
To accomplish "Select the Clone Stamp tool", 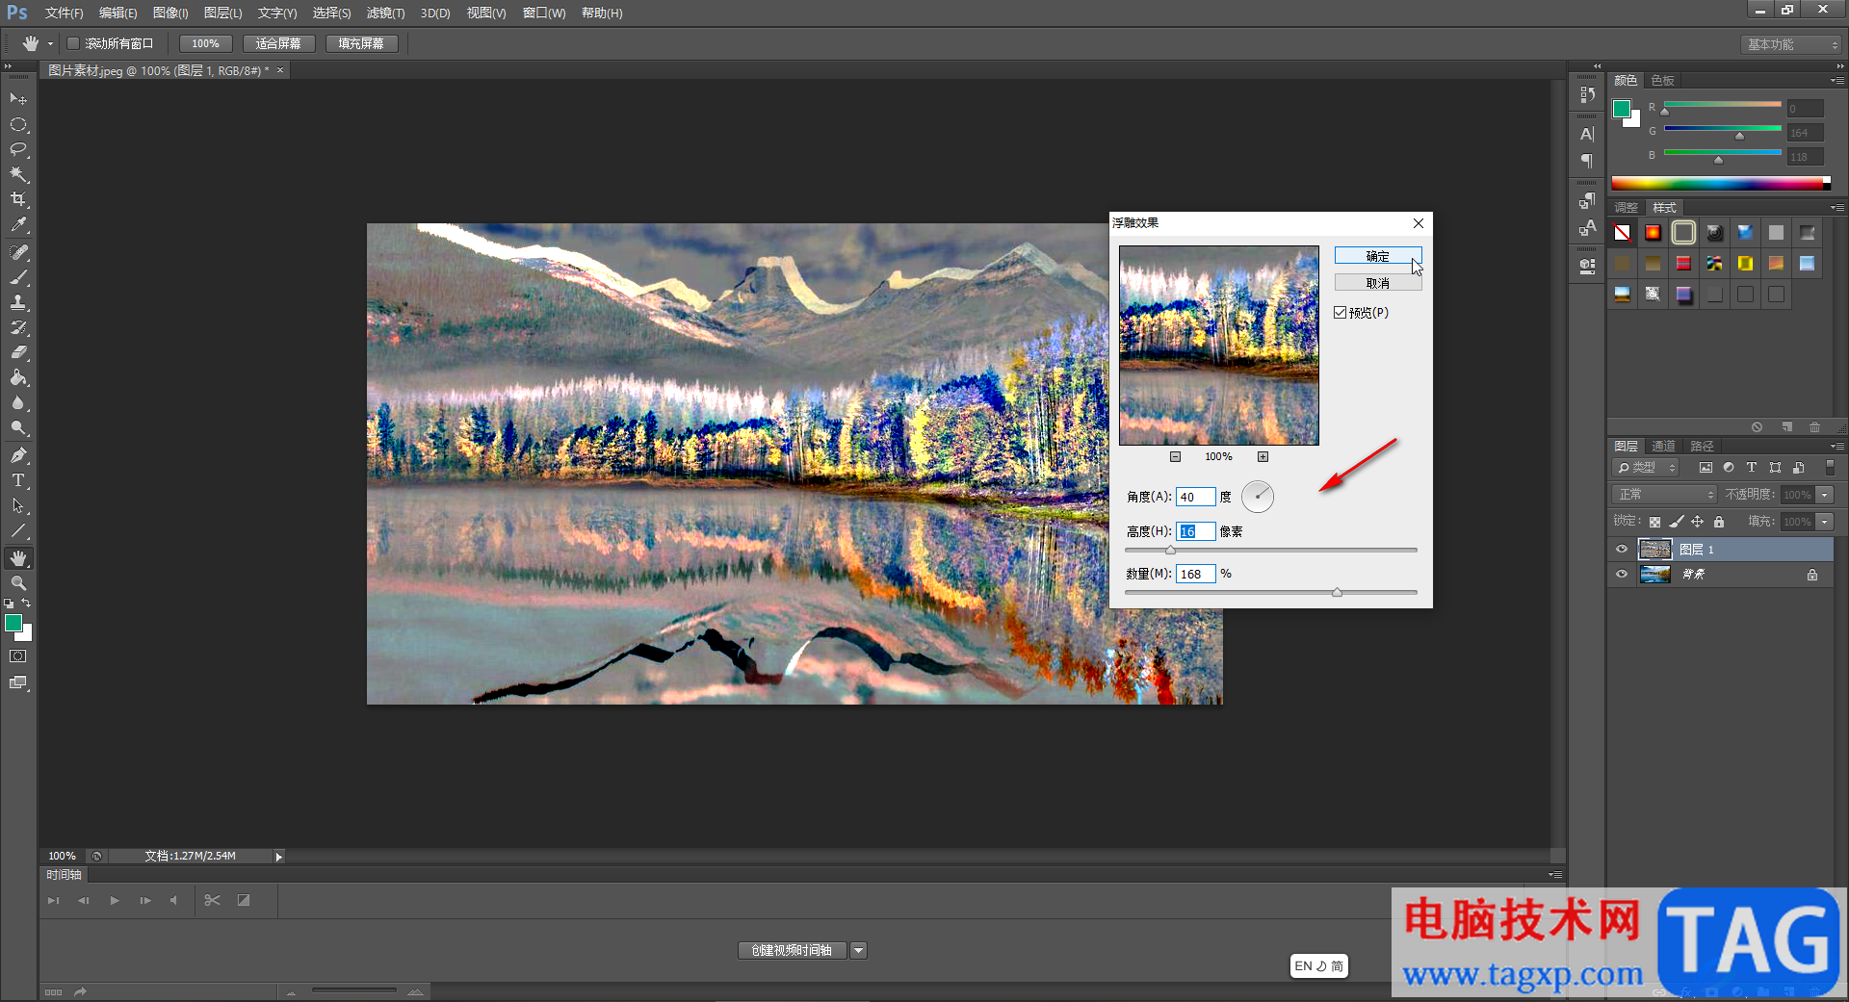I will (x=18, y=302).
